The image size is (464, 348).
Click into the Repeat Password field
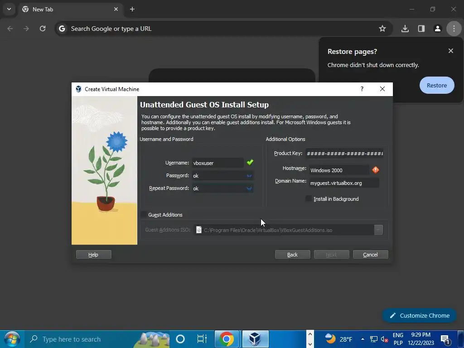point(222,188)
